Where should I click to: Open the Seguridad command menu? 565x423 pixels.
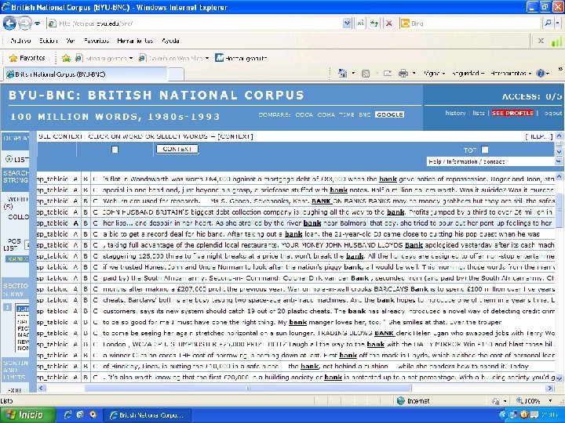[x=468, y=74]
